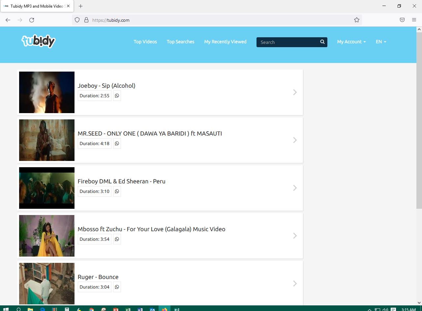Show site security padlock info
Viewport: 422px width, 311px height.
(86, 20)
